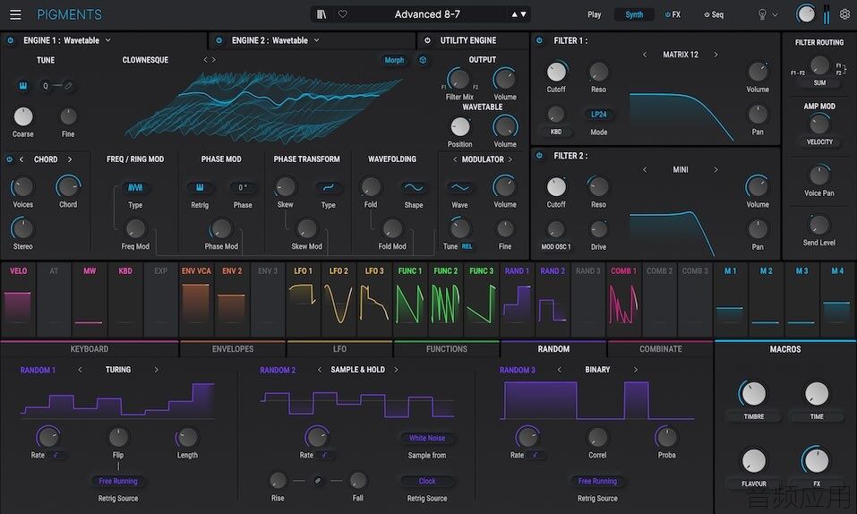Open the preset library browser icon
Screen dimensions: 857x514
click(x=321, y=14)
